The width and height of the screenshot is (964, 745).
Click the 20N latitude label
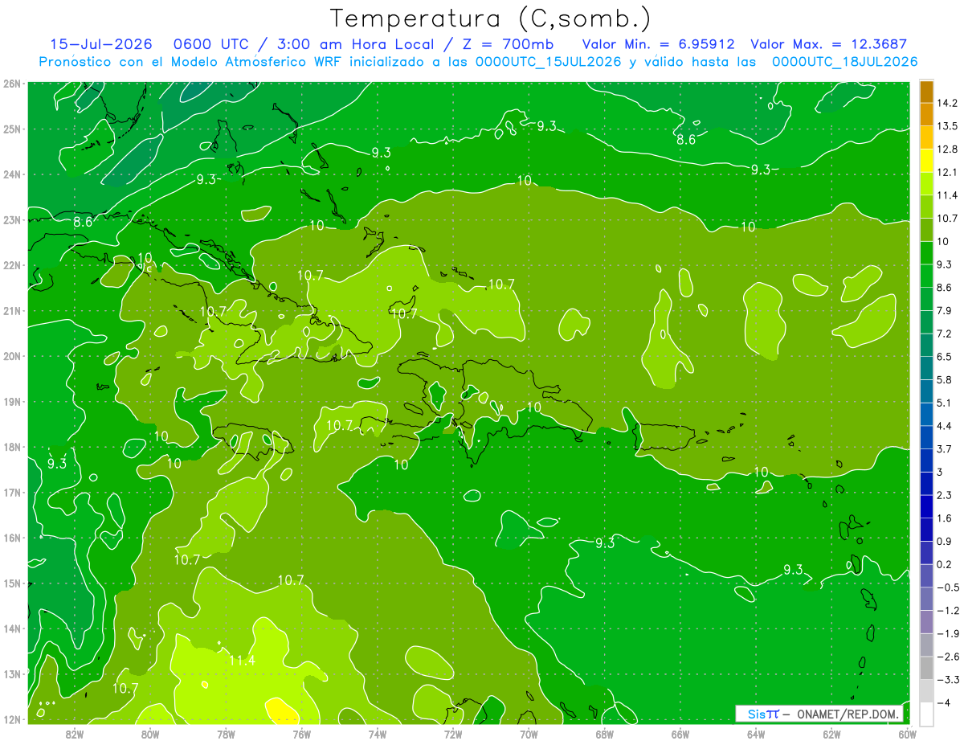(12, 356)
